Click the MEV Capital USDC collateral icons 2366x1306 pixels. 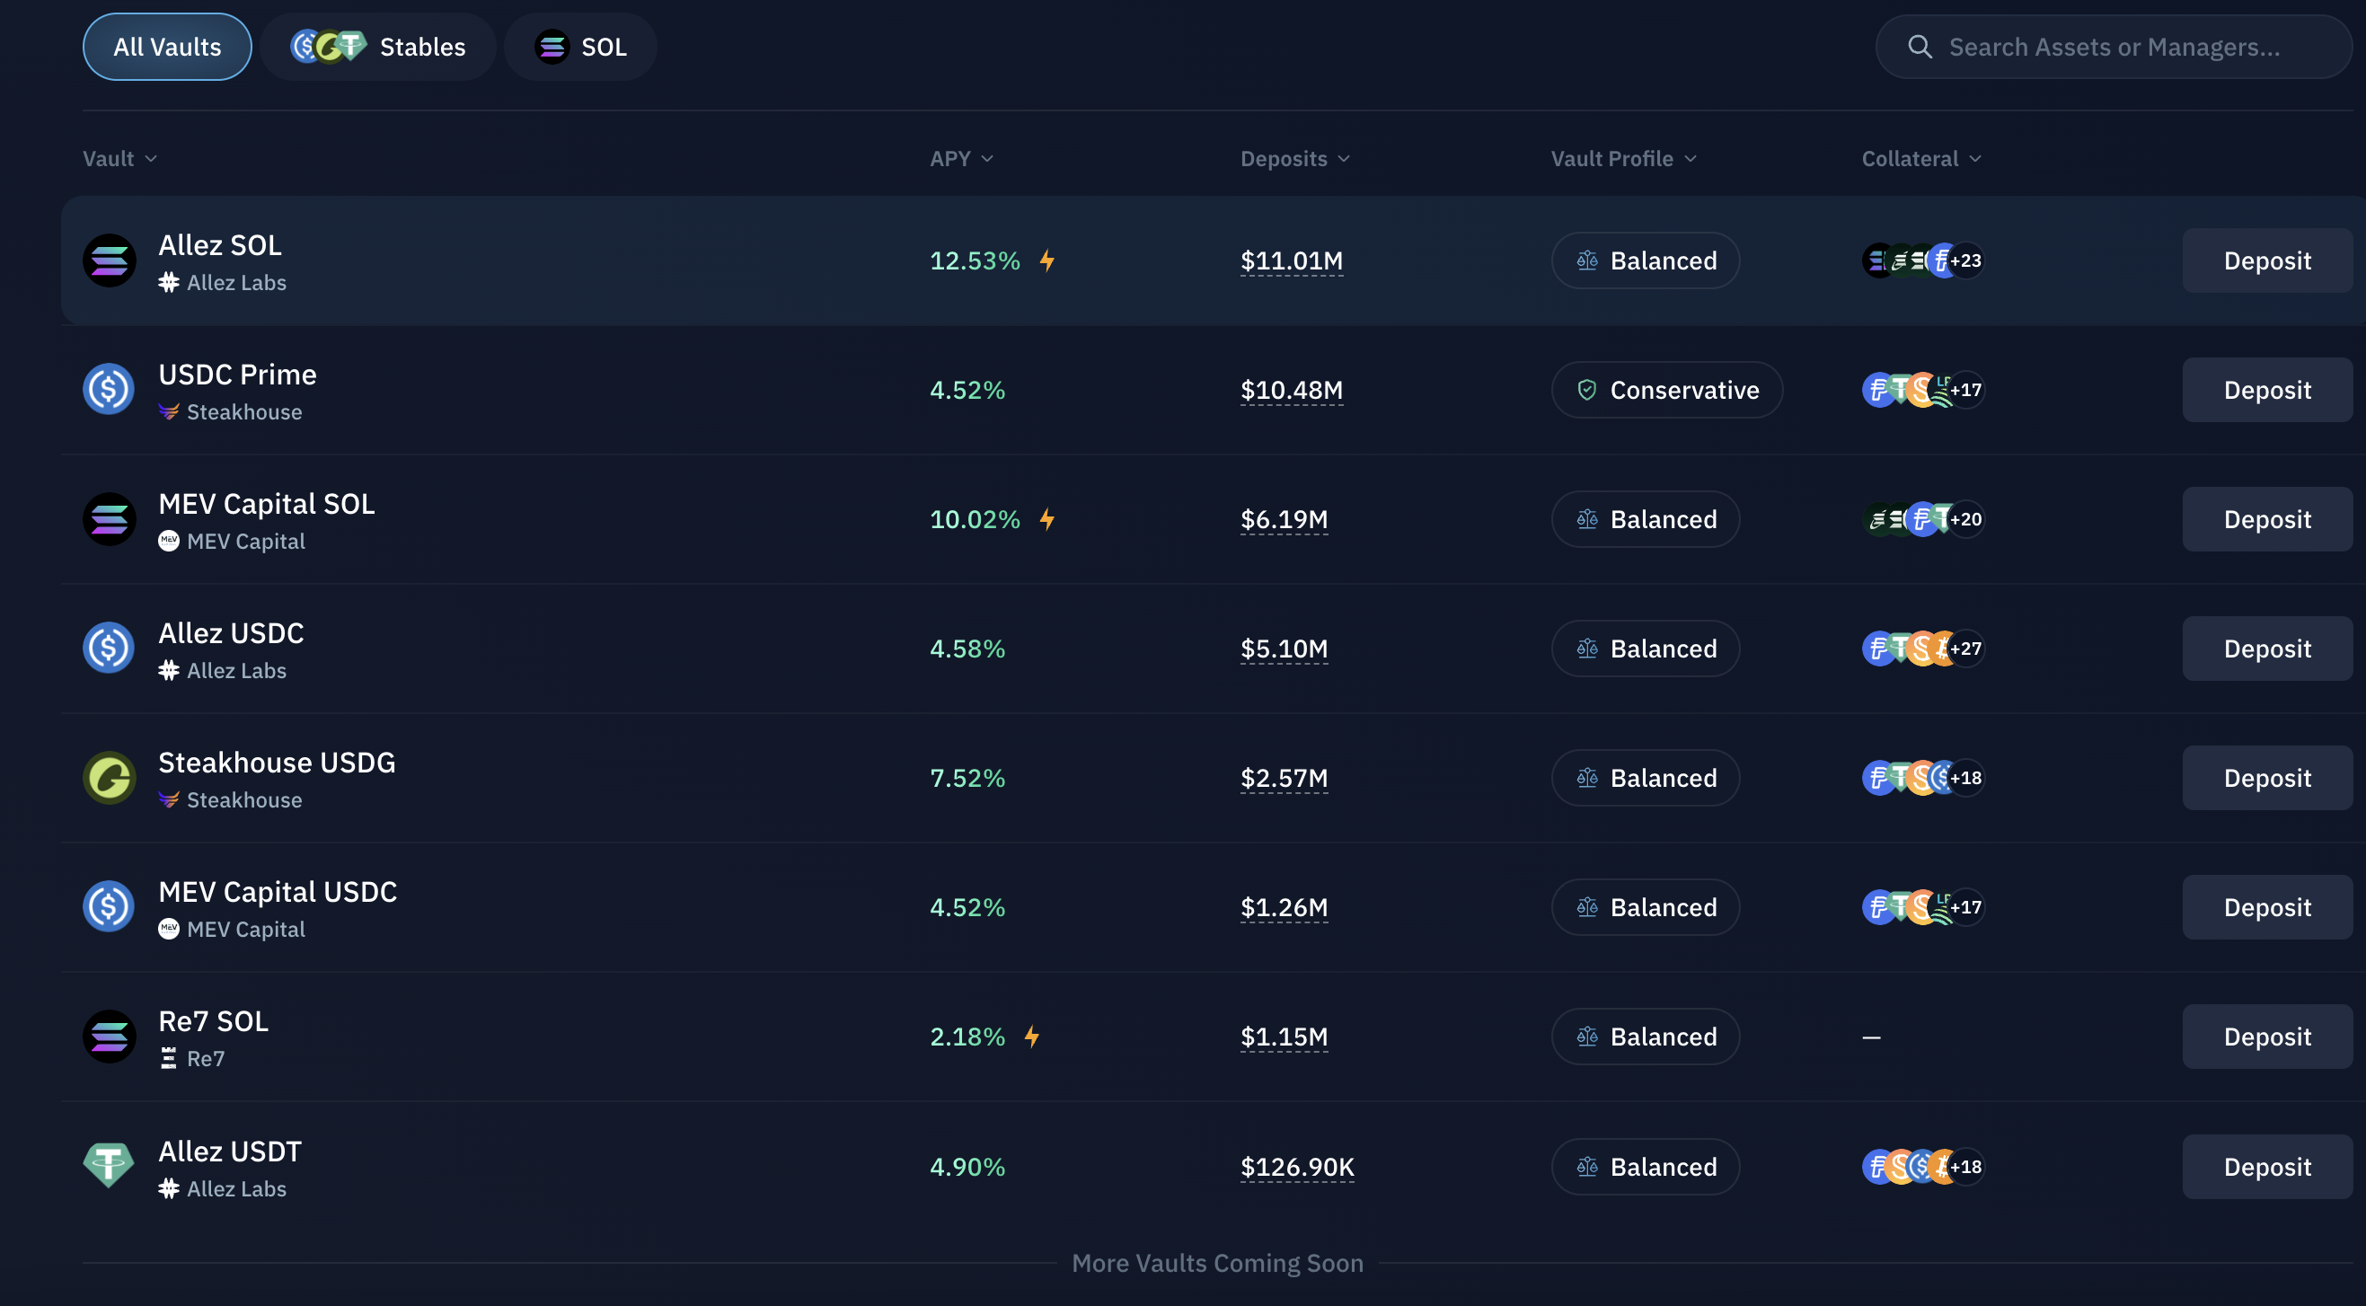[1922, 907]
